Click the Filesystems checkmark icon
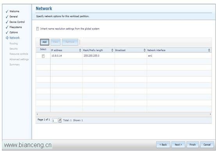Image resolution: width=216 pixels, height=151 pixels. click(x=7, y=27)
